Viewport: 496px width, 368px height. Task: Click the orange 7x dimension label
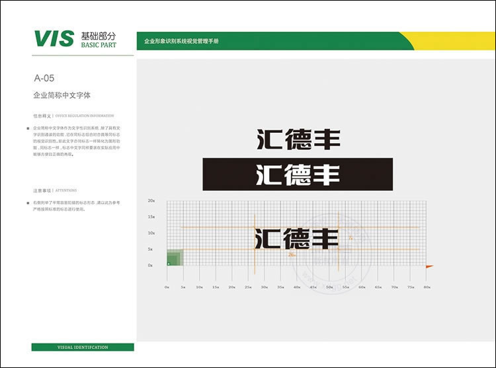coord(351,238)
